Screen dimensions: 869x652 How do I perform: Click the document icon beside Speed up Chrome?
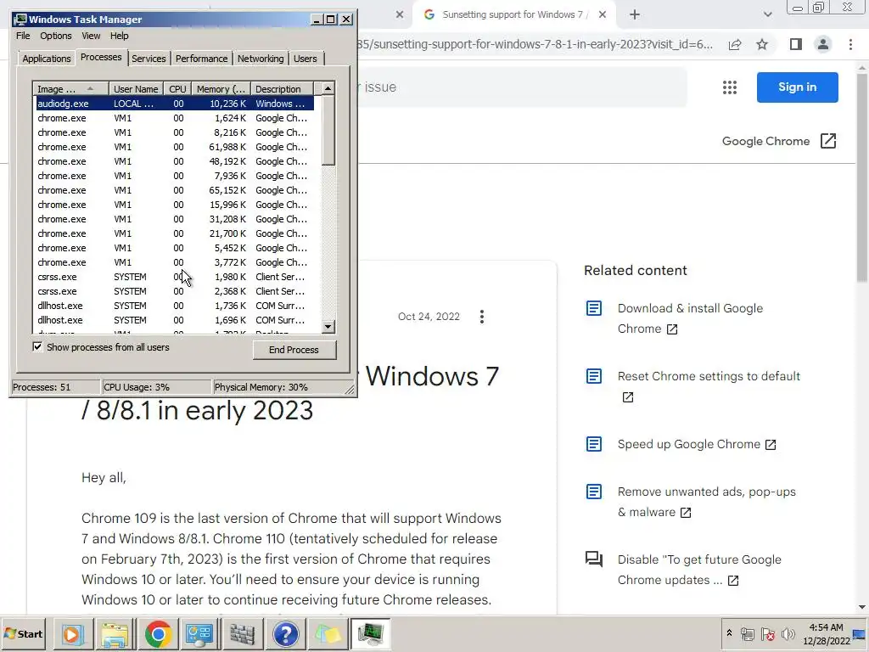click(593, 444)
